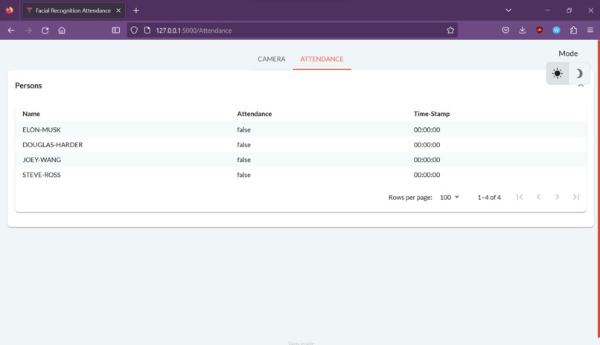Close the Facial Recognition Attendance tab
The height and width of the screenshot is (345, 600).
[118, 10]
